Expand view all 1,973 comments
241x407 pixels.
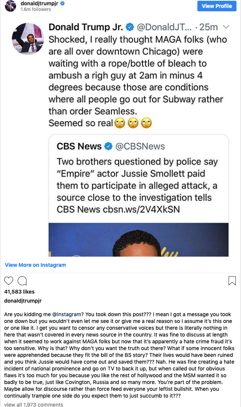click(33, 404)
